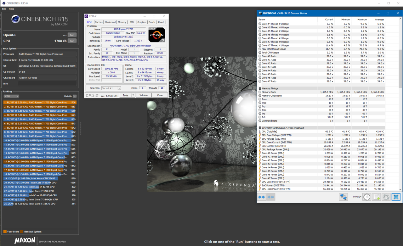403x246 pixels.
Task: Click the Cinebench Info input field
Action: pyautogui.click(x=47, y=84)
